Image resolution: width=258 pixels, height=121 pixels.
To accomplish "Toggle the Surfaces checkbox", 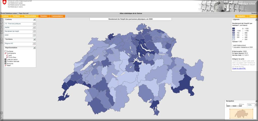I will [x=6, y=51].
